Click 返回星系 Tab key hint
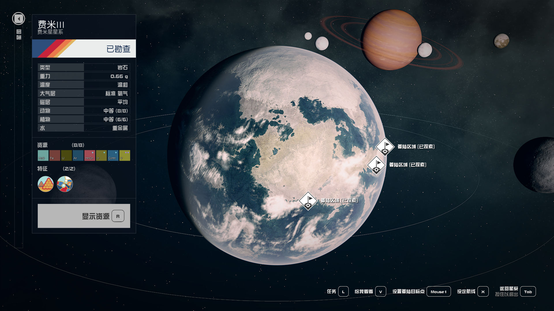 point(515,291)
